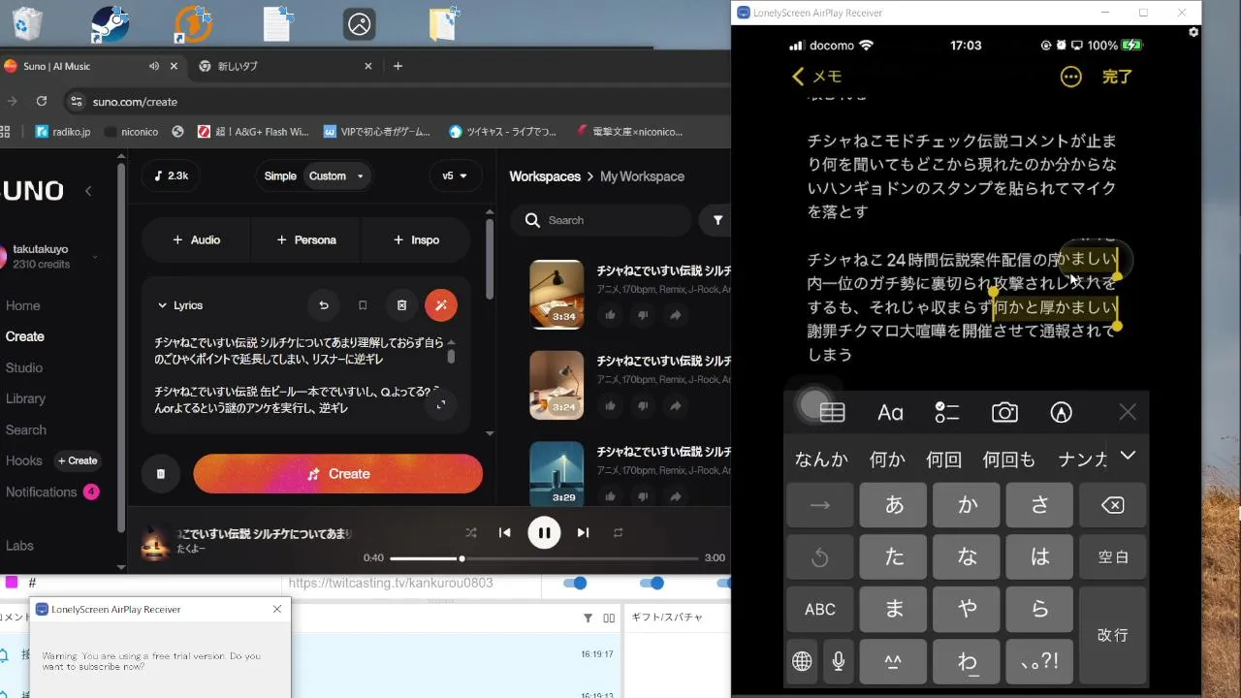Click the 2.3k credits note pill
The image size is (1241, 698).
click(x=171, y=176)
